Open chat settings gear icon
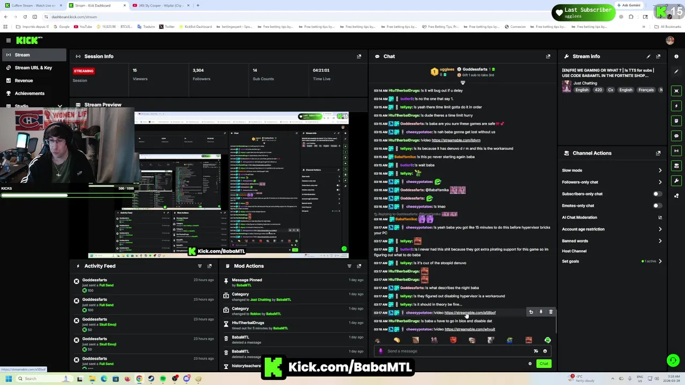685x385 pixels. click(x=530, y=364)
